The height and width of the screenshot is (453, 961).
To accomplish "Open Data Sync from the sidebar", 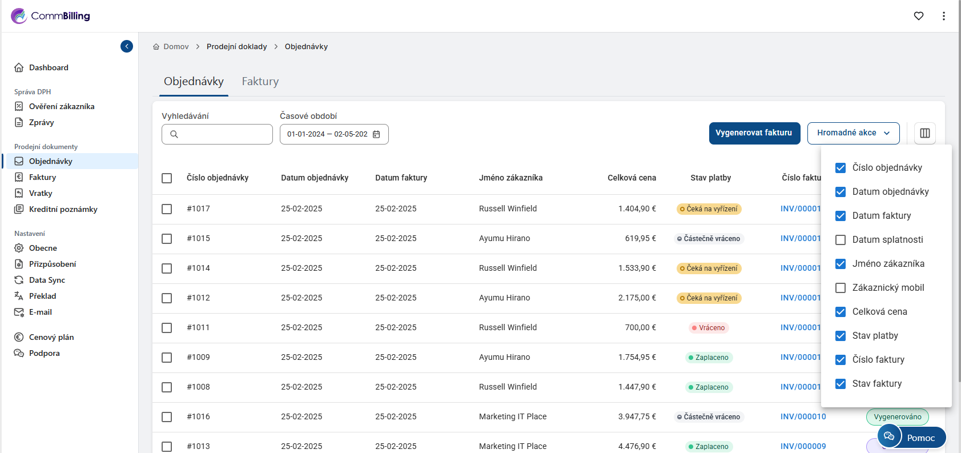I will 47,280.
